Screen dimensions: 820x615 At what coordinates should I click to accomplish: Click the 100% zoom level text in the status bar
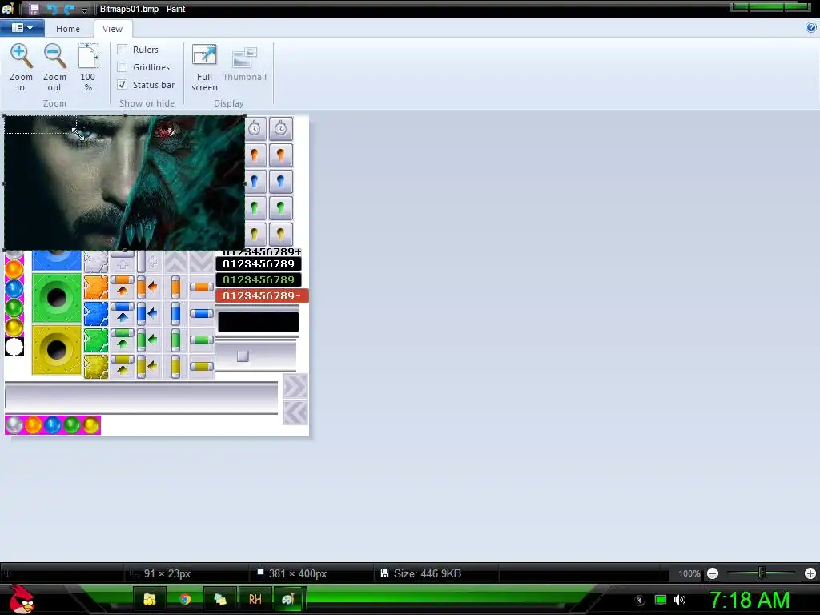pos(689,573)
